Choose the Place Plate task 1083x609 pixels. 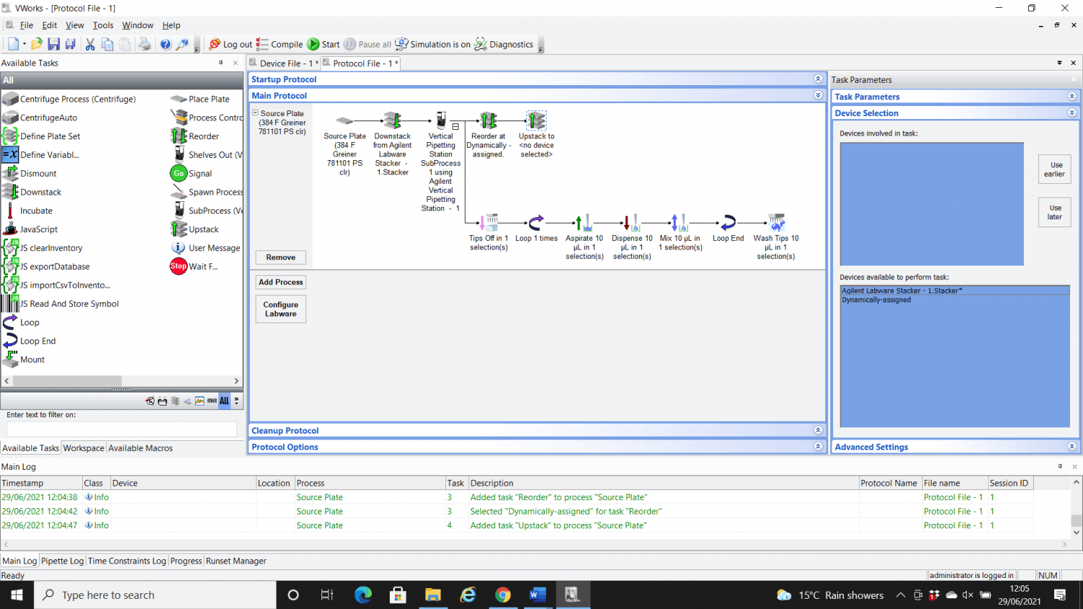point(201,99)
